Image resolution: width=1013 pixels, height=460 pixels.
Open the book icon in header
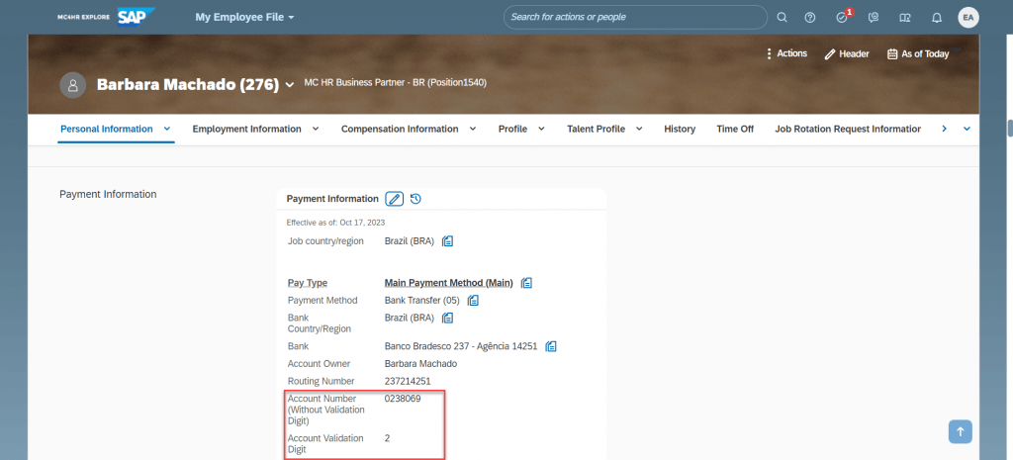(905, 18)
